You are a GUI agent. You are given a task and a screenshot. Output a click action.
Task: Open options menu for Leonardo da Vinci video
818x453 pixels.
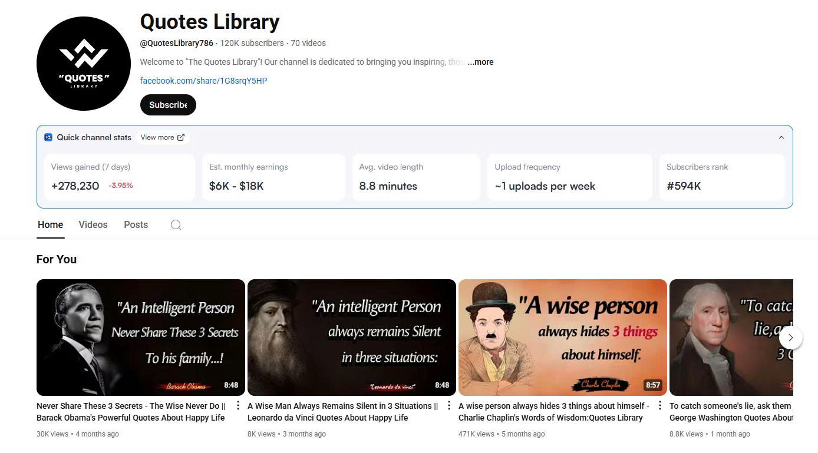click(x=449, y=406)
